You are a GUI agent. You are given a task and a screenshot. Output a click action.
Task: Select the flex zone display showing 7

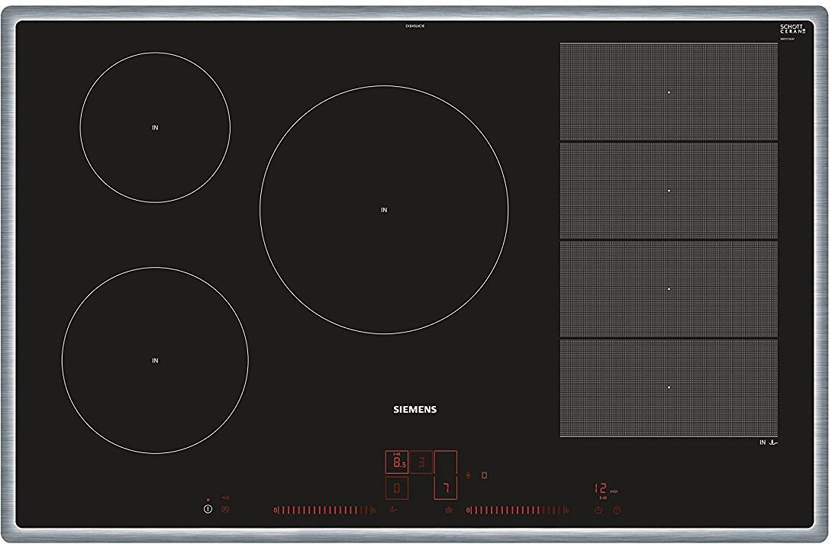(446, 487)
